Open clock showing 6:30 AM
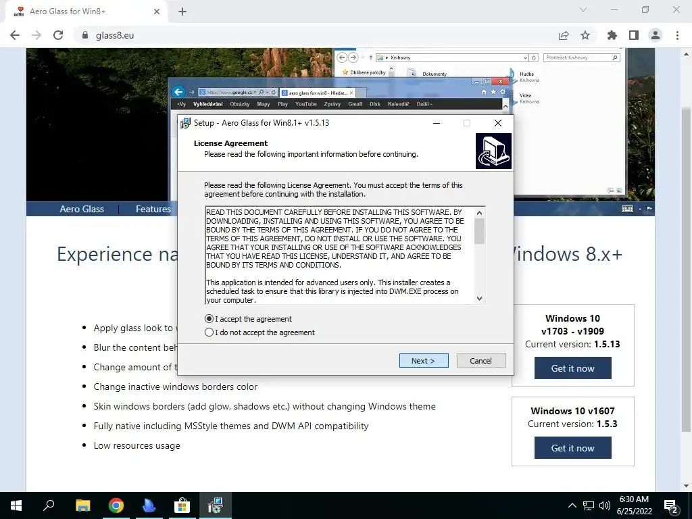692x519 pixels. pyautogui.click(x=634, y=505)
